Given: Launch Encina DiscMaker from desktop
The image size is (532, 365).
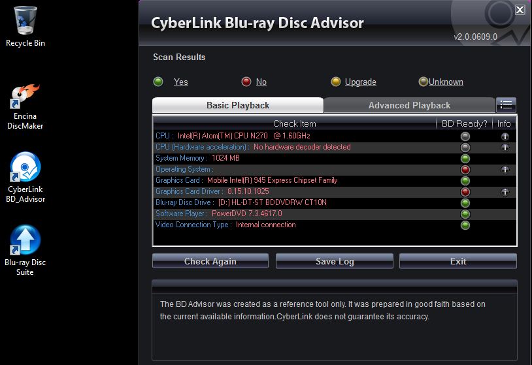Looking at the screenshot, I should (x=25, y=106).
